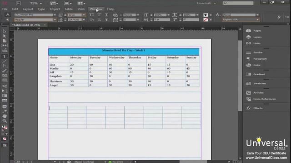Image resolution: width=291 pixels, height=163 pixels.
Task: Select the Note tool
Action: 5,107
